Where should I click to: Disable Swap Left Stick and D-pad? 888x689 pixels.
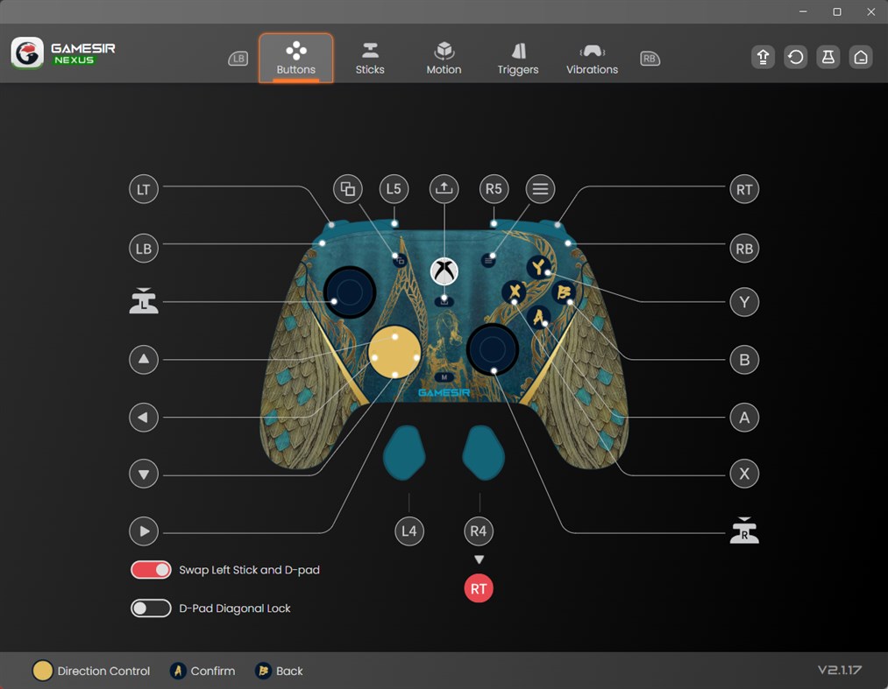point(151,569)
